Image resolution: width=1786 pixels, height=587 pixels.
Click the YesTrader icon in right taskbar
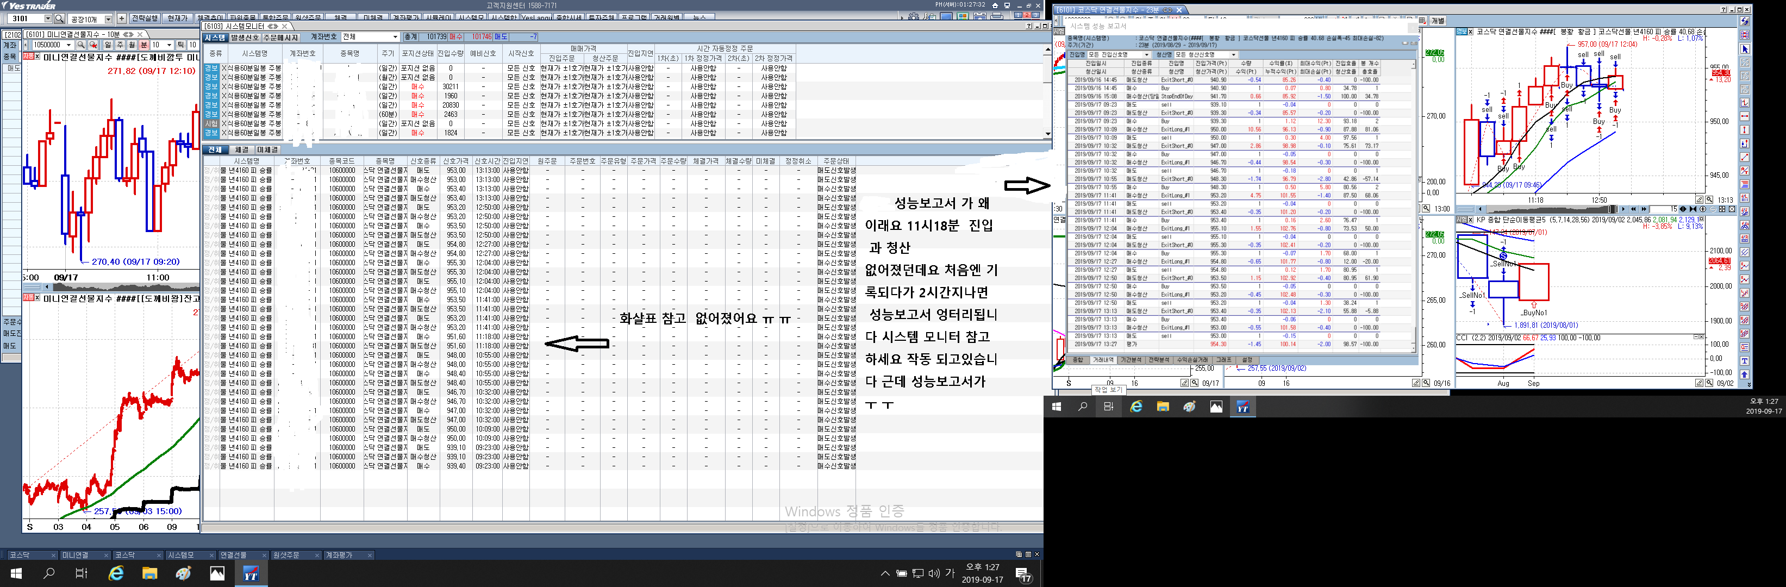click(1242, 407)
